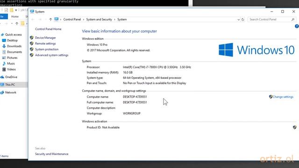Click the shield icon beside System protection
This screenshot has height=168, width=299.
point(32,49)
